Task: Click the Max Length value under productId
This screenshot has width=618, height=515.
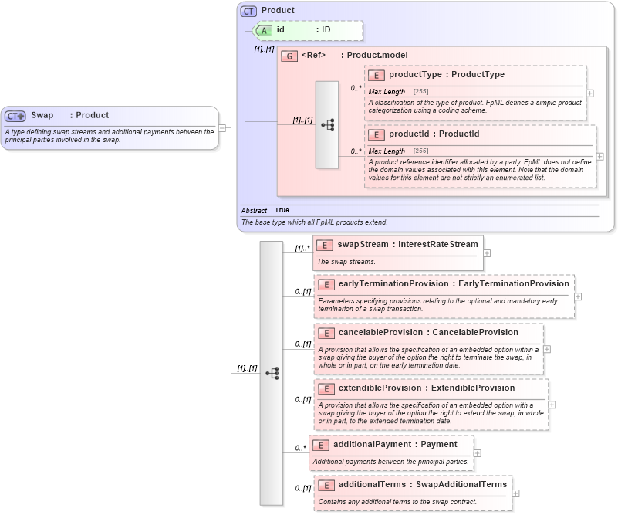Action: point(421,151)
